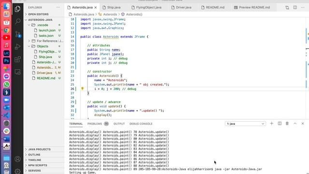Open the Output panel tab

tap(119, 124)
